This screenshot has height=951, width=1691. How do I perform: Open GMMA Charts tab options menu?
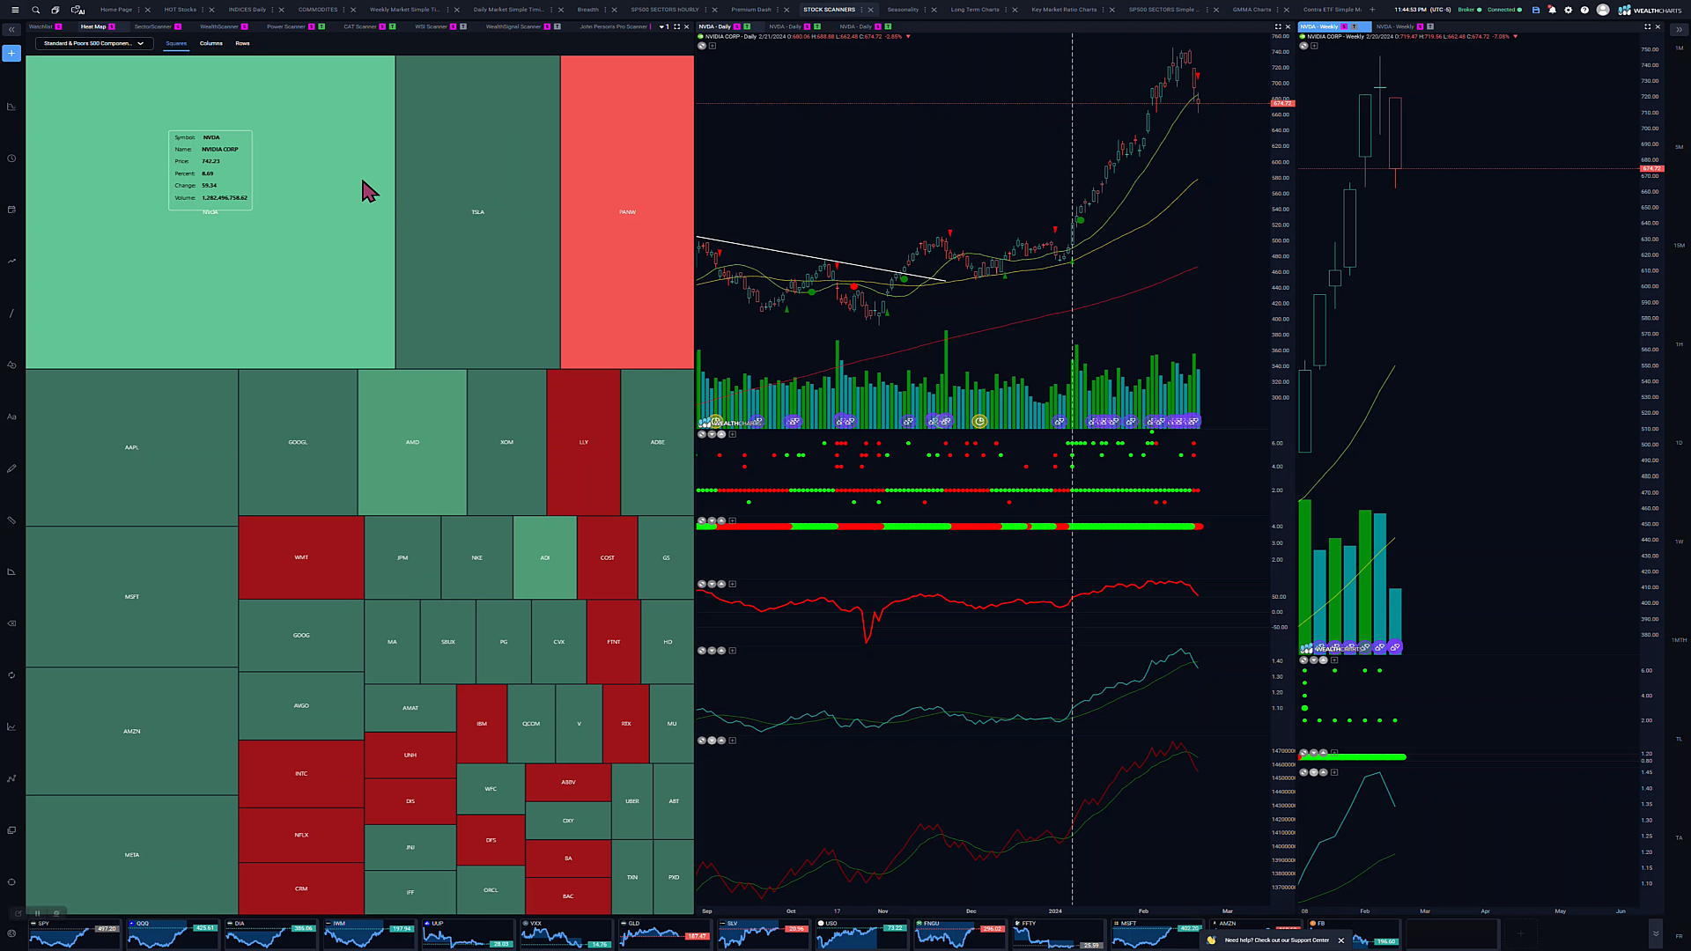pyautogui.click(x=1278, y=10)
